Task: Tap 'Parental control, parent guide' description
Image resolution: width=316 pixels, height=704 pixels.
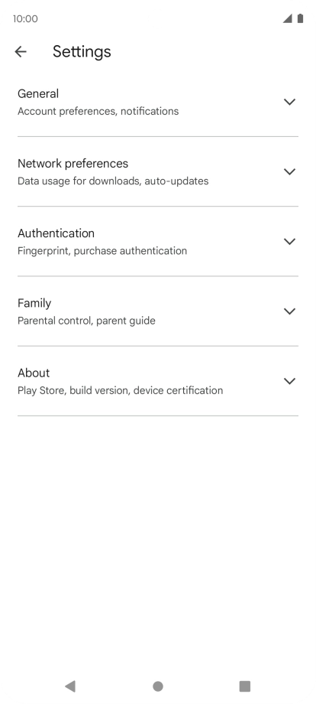Action: [86, 321]
